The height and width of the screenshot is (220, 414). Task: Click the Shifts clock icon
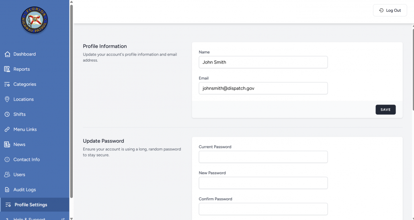[7, 114]
